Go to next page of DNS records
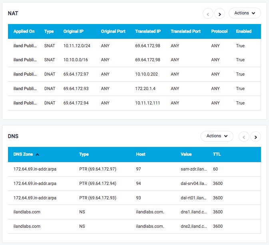The image size is (269, 245). [255, 137]
